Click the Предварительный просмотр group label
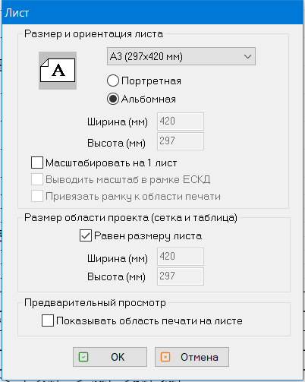The width and height of the screenshot is (305, 382). (x=95, y=303)
